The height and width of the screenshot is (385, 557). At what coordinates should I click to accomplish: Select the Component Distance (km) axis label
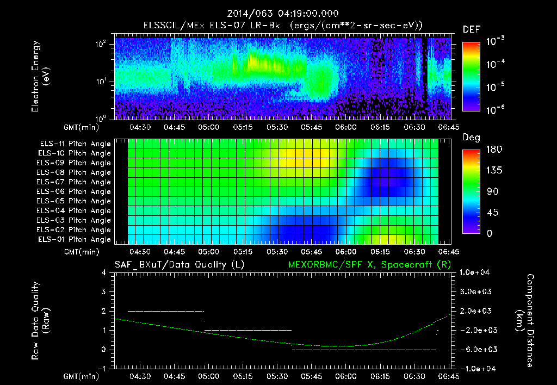pos(525,321)
